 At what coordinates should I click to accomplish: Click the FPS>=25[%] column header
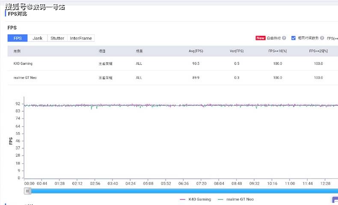[x=318, y=51]
